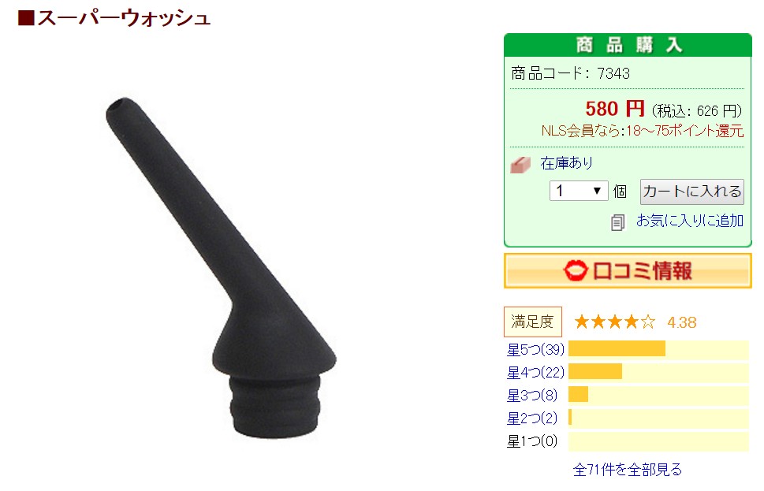The image size is (764, 491).
Task: Click the 満足度 satisfaction label box
Action: tap(532, 322)
